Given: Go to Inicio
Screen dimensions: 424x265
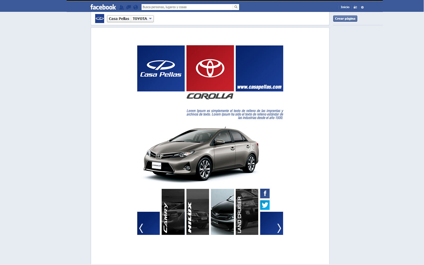Looking at the screenshot, I should click(345, 7).
